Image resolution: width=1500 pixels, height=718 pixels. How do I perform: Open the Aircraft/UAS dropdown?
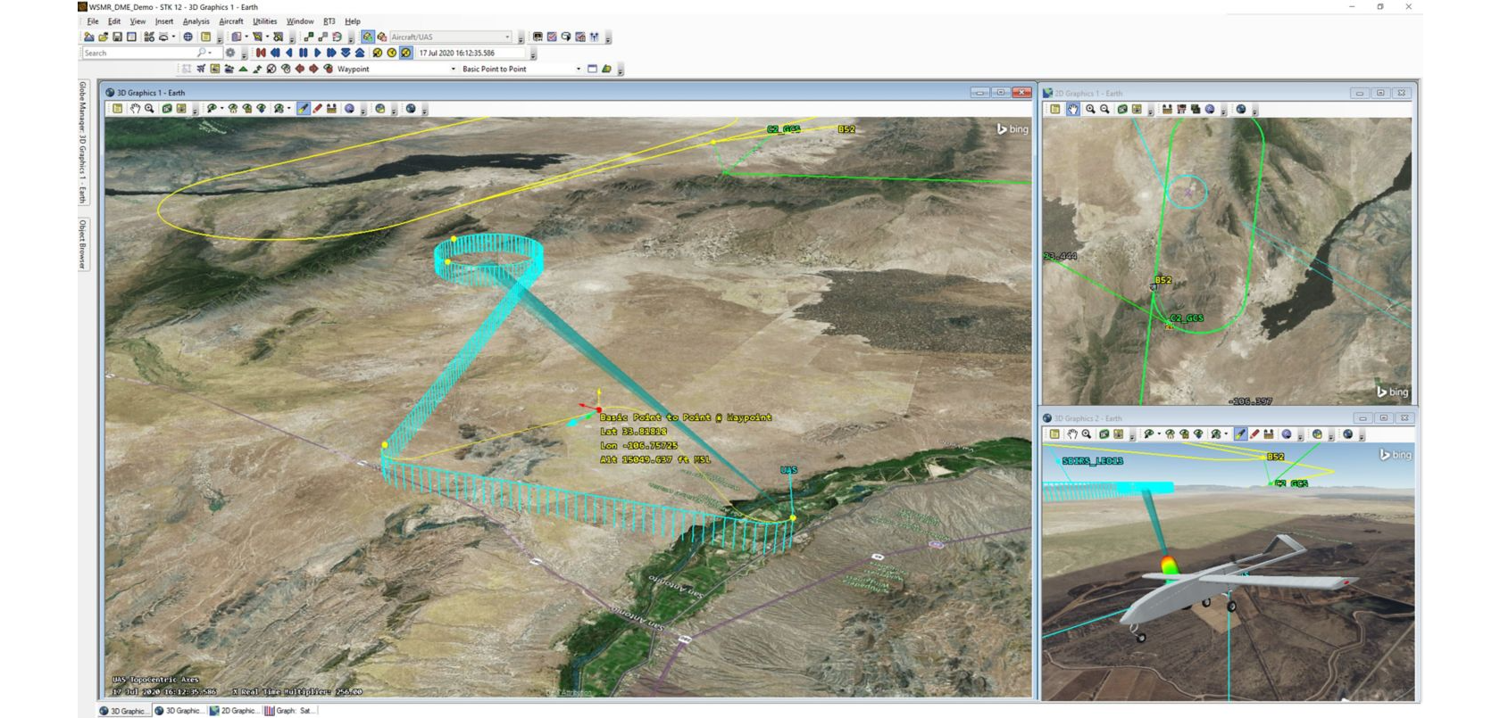[x=507, y=37]
